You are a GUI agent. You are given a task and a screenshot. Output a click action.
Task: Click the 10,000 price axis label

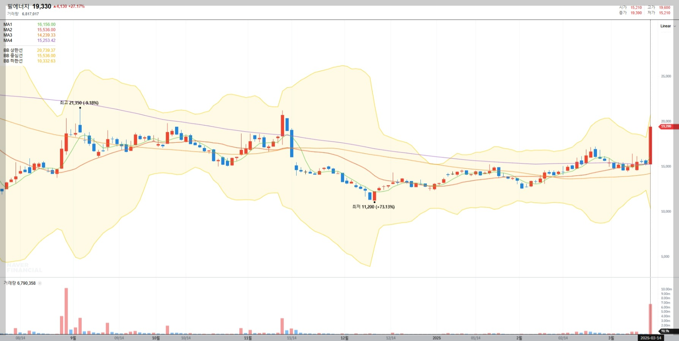tap(666, 212)
